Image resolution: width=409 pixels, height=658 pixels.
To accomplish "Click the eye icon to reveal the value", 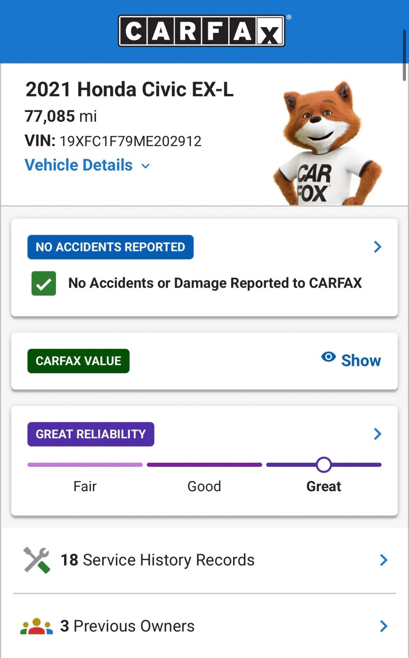I will click(x=328, y=357).
